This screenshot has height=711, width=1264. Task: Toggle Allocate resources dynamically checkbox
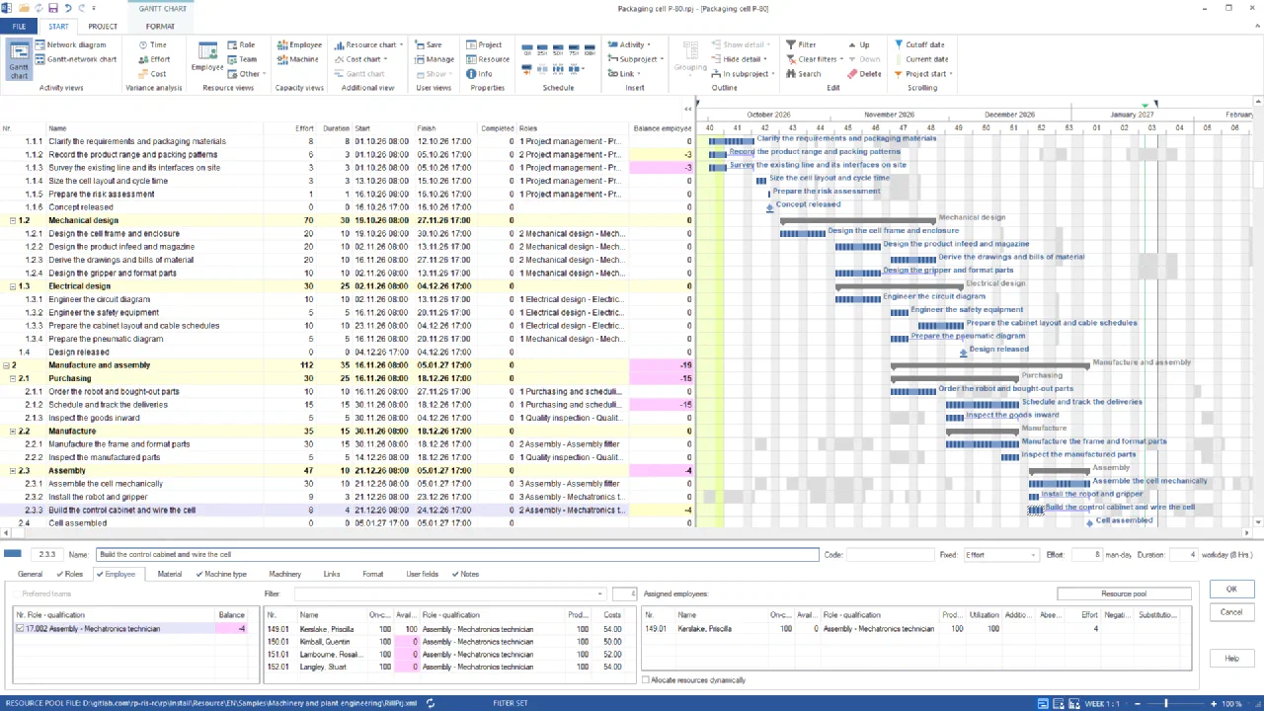(646, 680)
